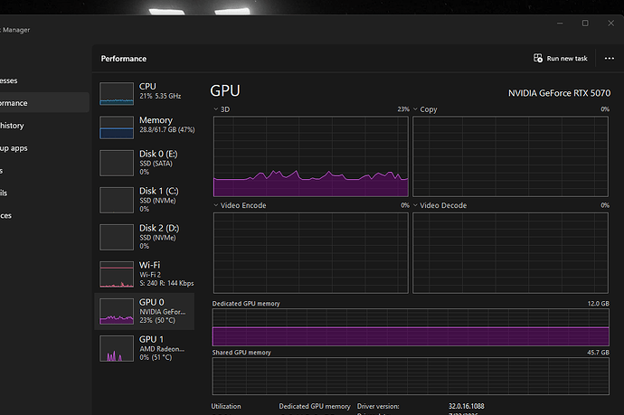Viewport: 624px width, 415px height.
Task: Open the three-dot more options menu
Action: click(x=609, y=59)
